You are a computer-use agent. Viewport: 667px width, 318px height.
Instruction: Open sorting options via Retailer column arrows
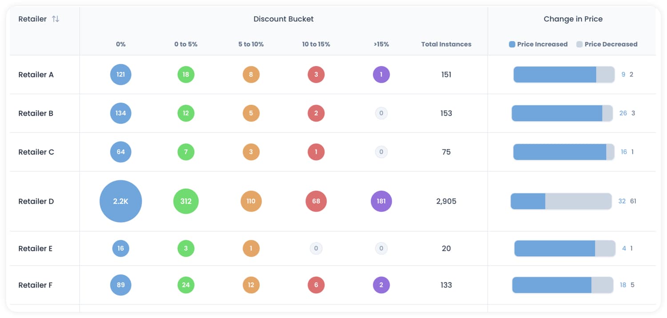tap(55, 19)
